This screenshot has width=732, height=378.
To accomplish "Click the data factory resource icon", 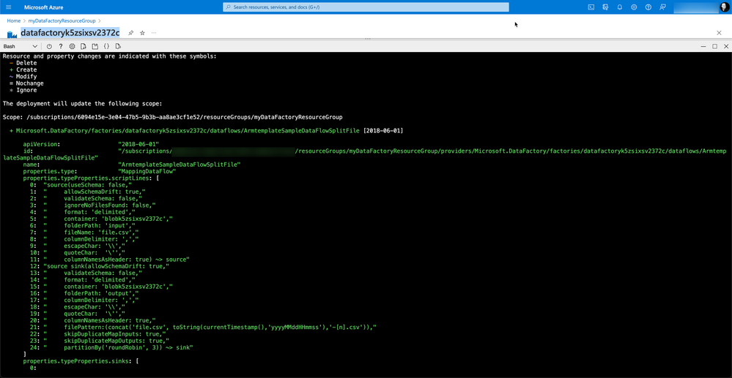I will point(12,34).
